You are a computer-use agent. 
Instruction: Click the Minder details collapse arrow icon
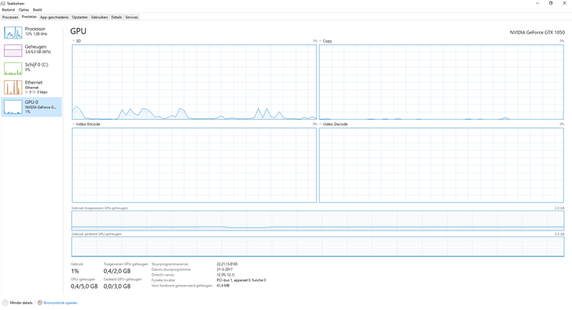5,303
